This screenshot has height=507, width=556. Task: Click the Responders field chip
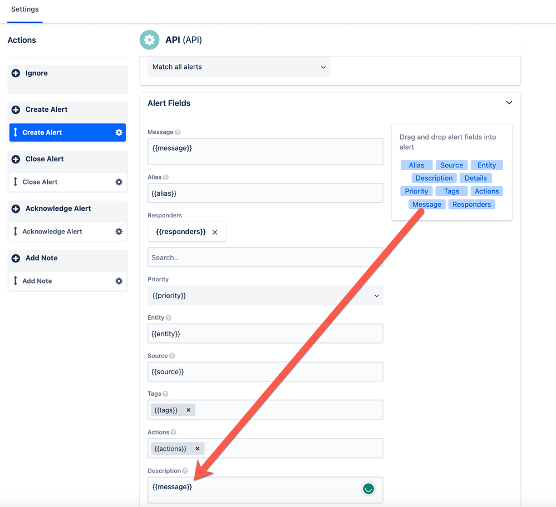pos(471,205)
